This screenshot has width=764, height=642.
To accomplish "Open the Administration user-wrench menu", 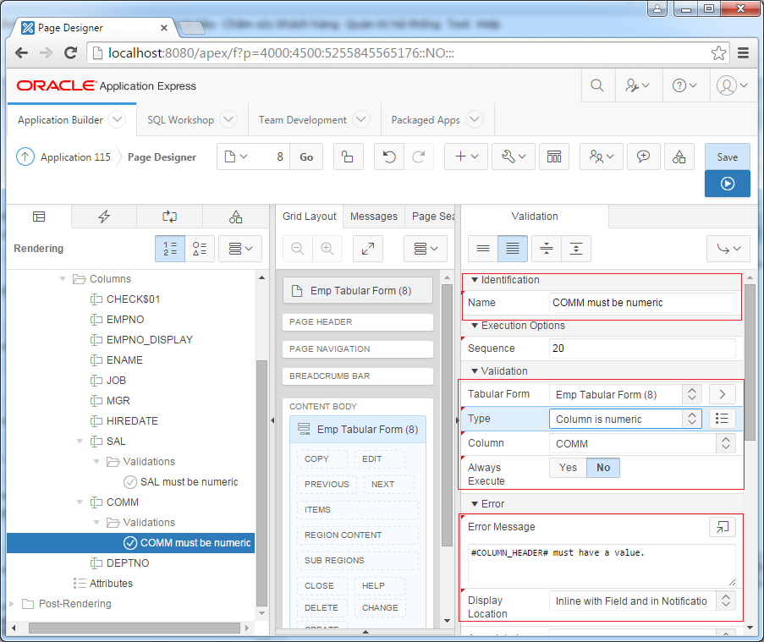I will 637,85.
